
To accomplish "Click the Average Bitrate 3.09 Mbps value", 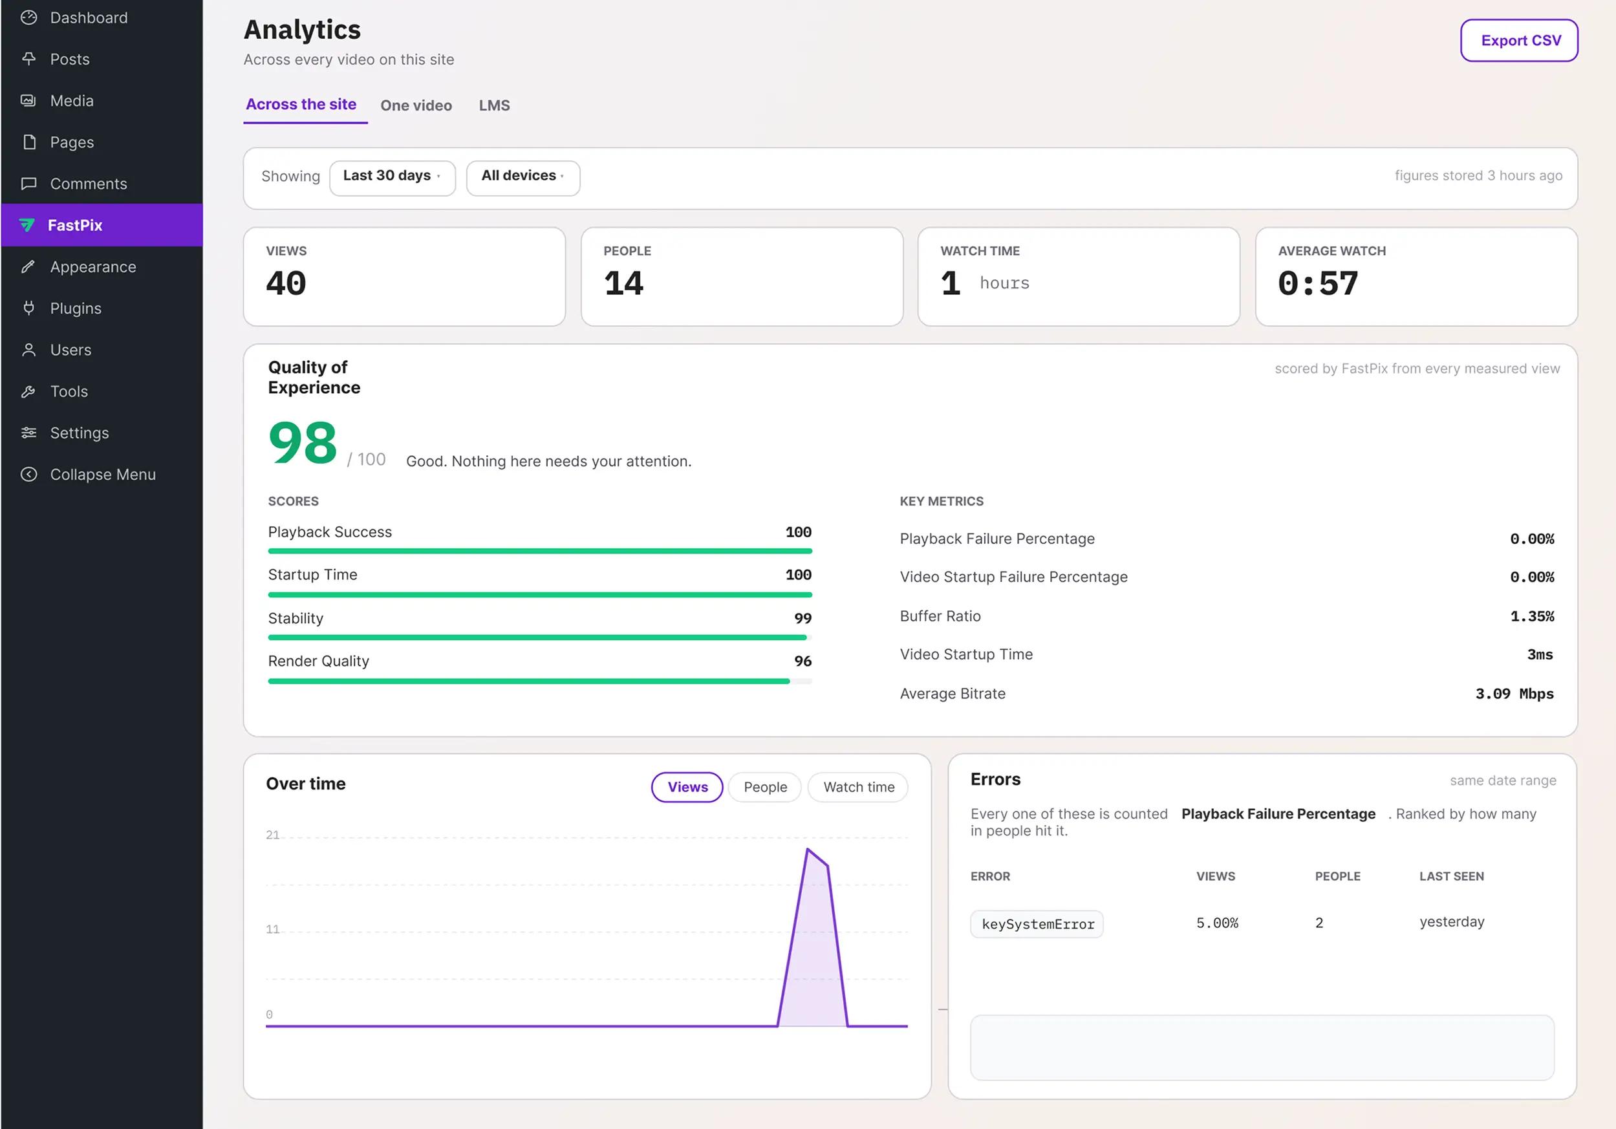I will click(1514, 693).
